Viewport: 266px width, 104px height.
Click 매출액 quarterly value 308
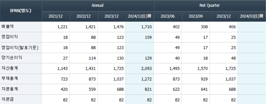[204, 27]
